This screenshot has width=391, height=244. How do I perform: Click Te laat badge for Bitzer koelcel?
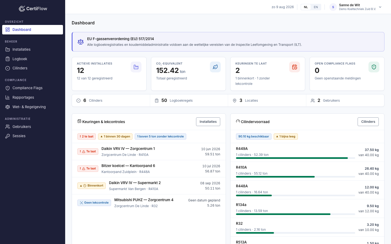(88, 169)
